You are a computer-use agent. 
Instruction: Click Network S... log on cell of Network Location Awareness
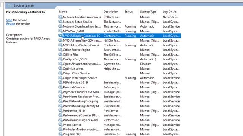coord(170,17)
